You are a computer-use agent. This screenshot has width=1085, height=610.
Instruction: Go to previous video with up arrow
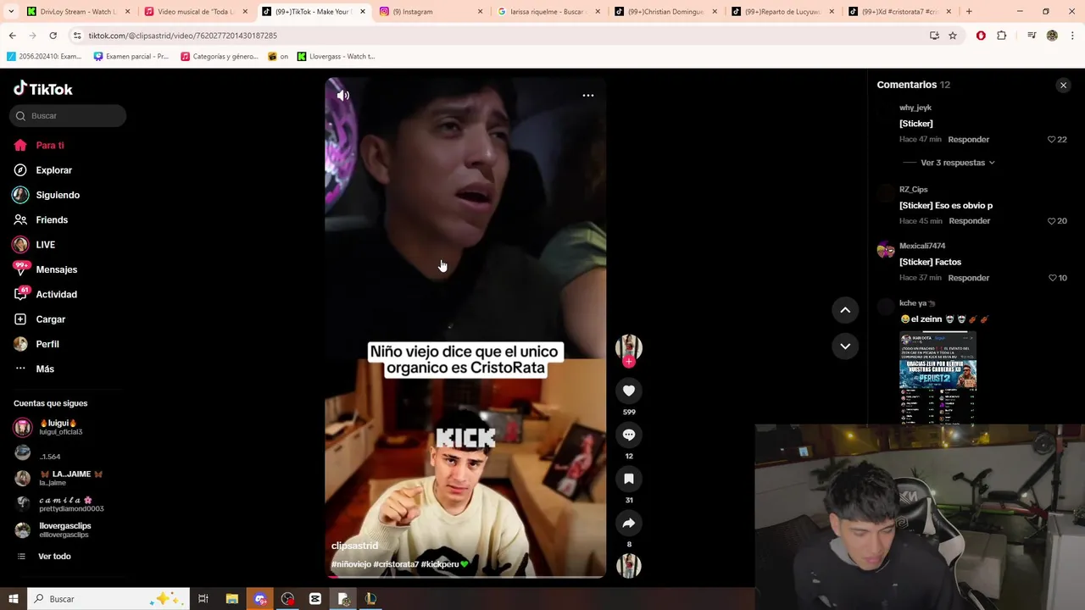pyautogui.click(x=845, y=310)
